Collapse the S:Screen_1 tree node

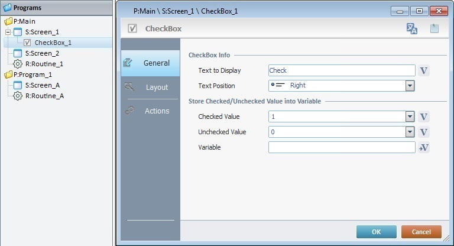pyautogui.click(x=7, y=32)
